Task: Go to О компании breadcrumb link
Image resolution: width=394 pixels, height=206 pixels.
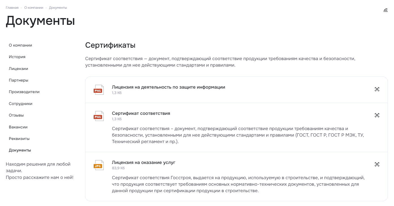Action: click(x=34, y=8)
